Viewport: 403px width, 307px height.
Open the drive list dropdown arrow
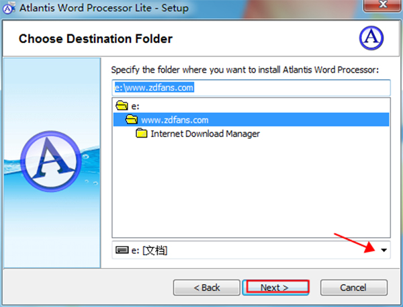point(384,251)
